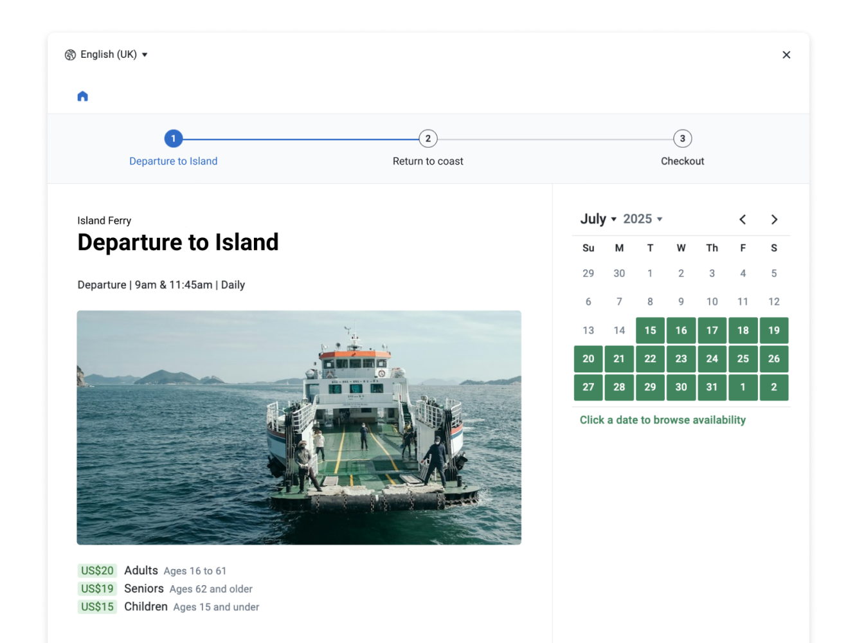The height and width of the screenshot is (643, 857).
Task: Choose July 23 departure date
Action: pos(681,359)
